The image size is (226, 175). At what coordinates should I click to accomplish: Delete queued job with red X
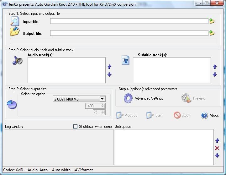(x=217, y=148)
